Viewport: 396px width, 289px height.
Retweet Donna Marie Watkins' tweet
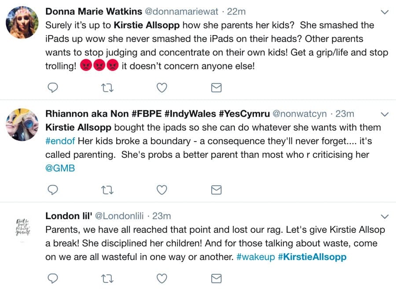(107, 88)
